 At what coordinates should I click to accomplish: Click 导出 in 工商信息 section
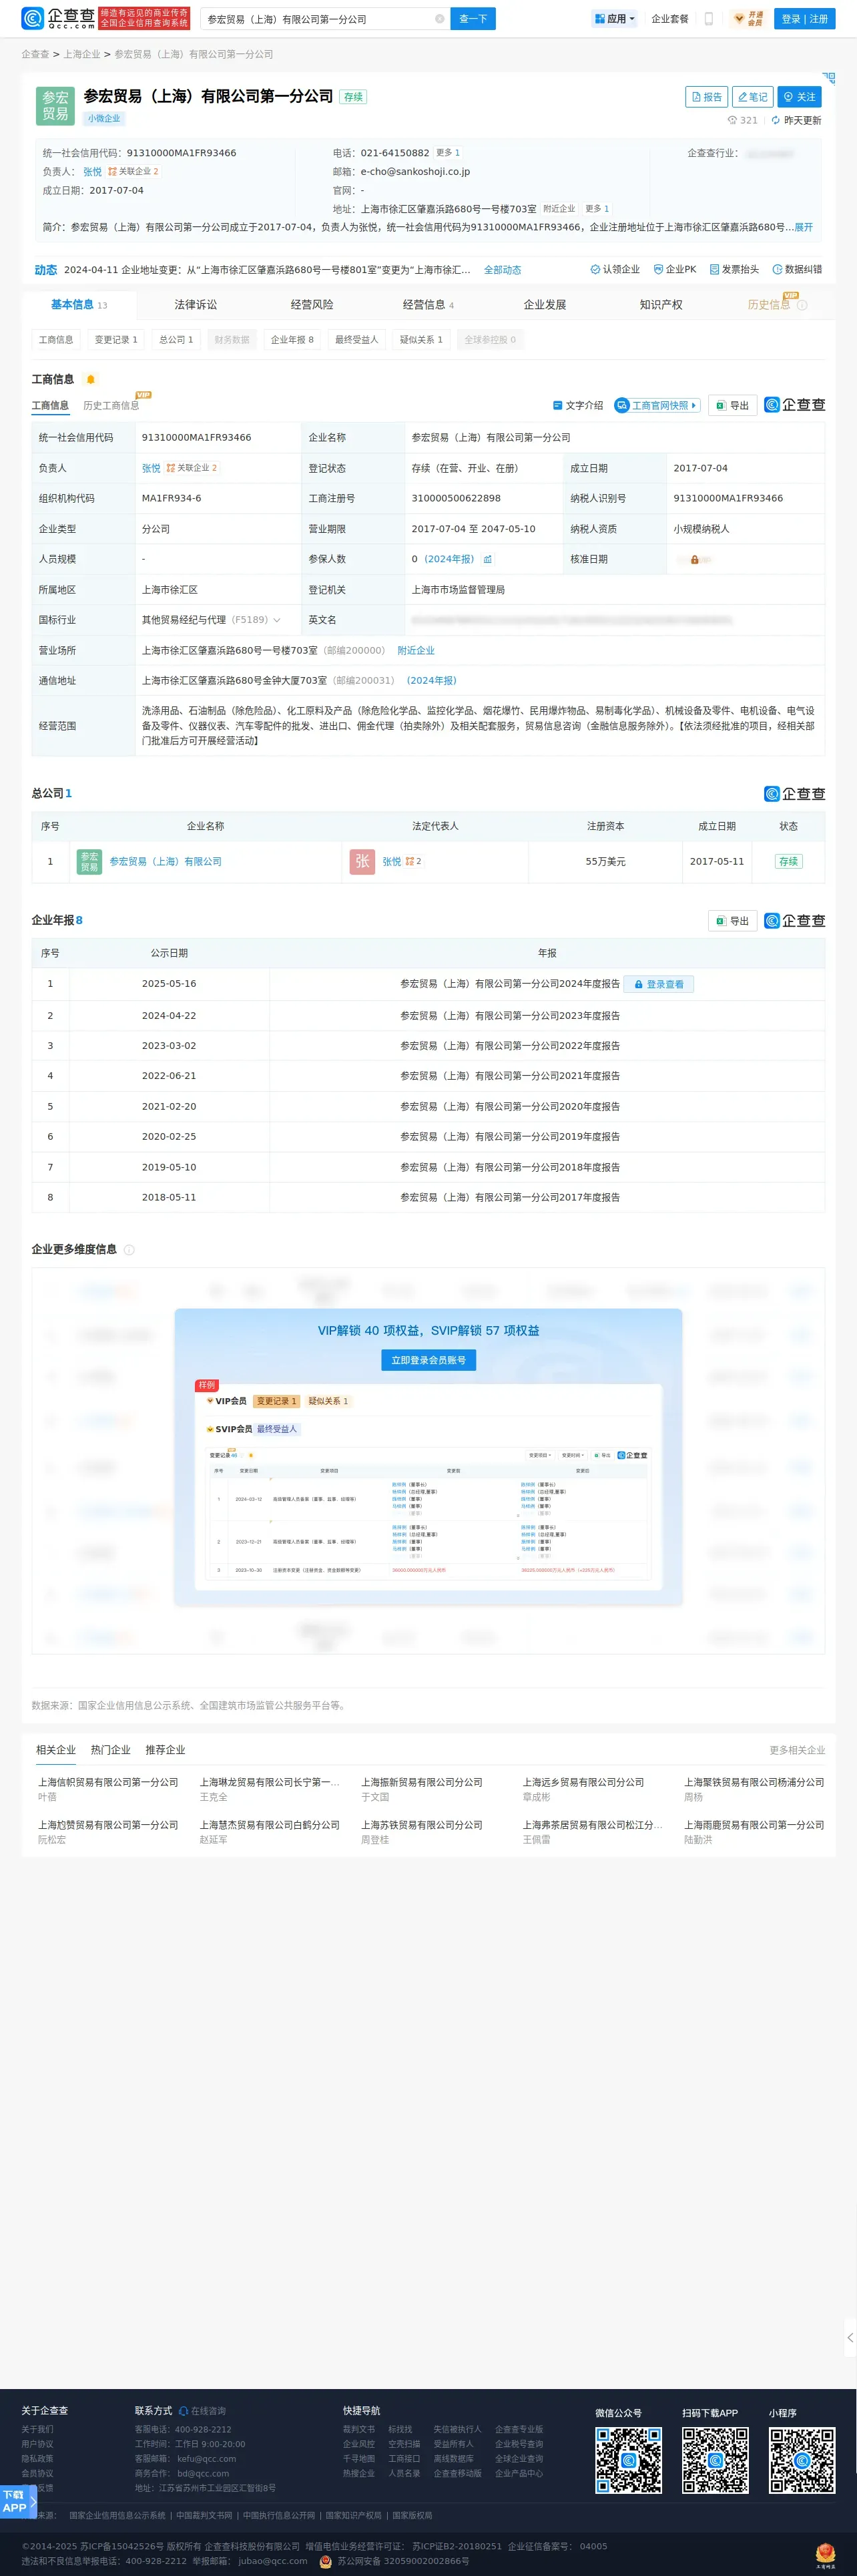click(732, 406)
